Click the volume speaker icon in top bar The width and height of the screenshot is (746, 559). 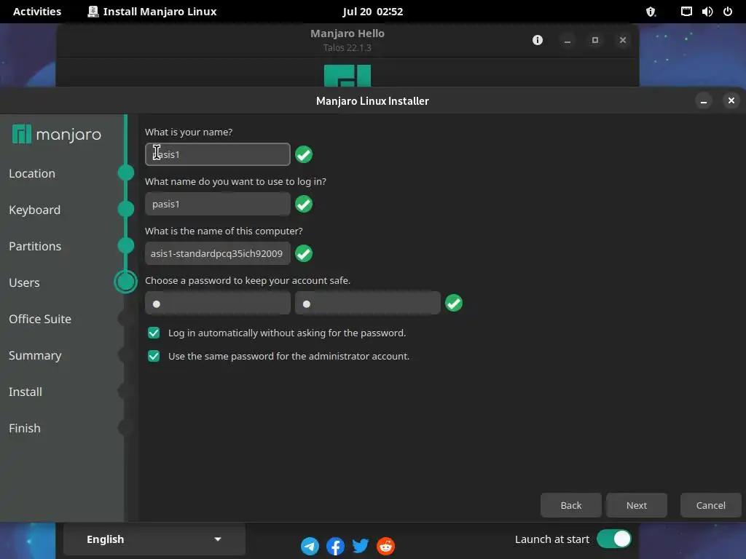pyautogui.click(x=707, y=12)
